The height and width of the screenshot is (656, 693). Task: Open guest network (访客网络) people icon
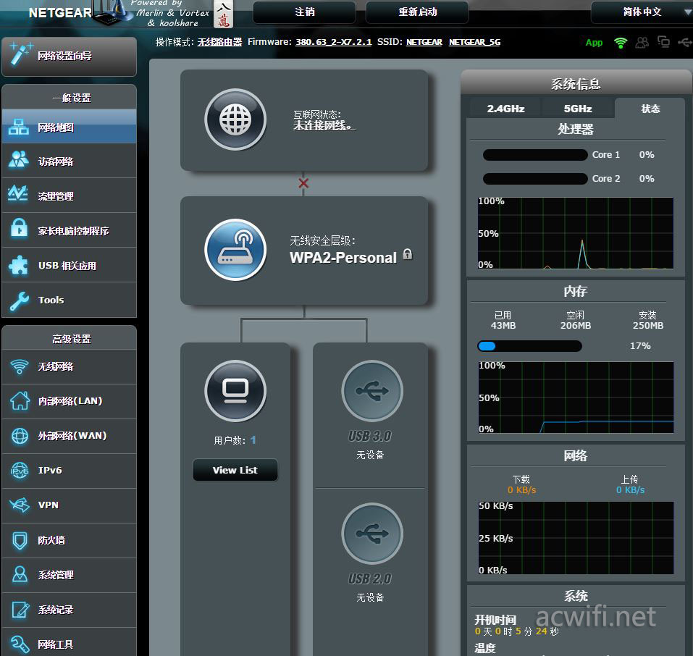tap(19, 160)
